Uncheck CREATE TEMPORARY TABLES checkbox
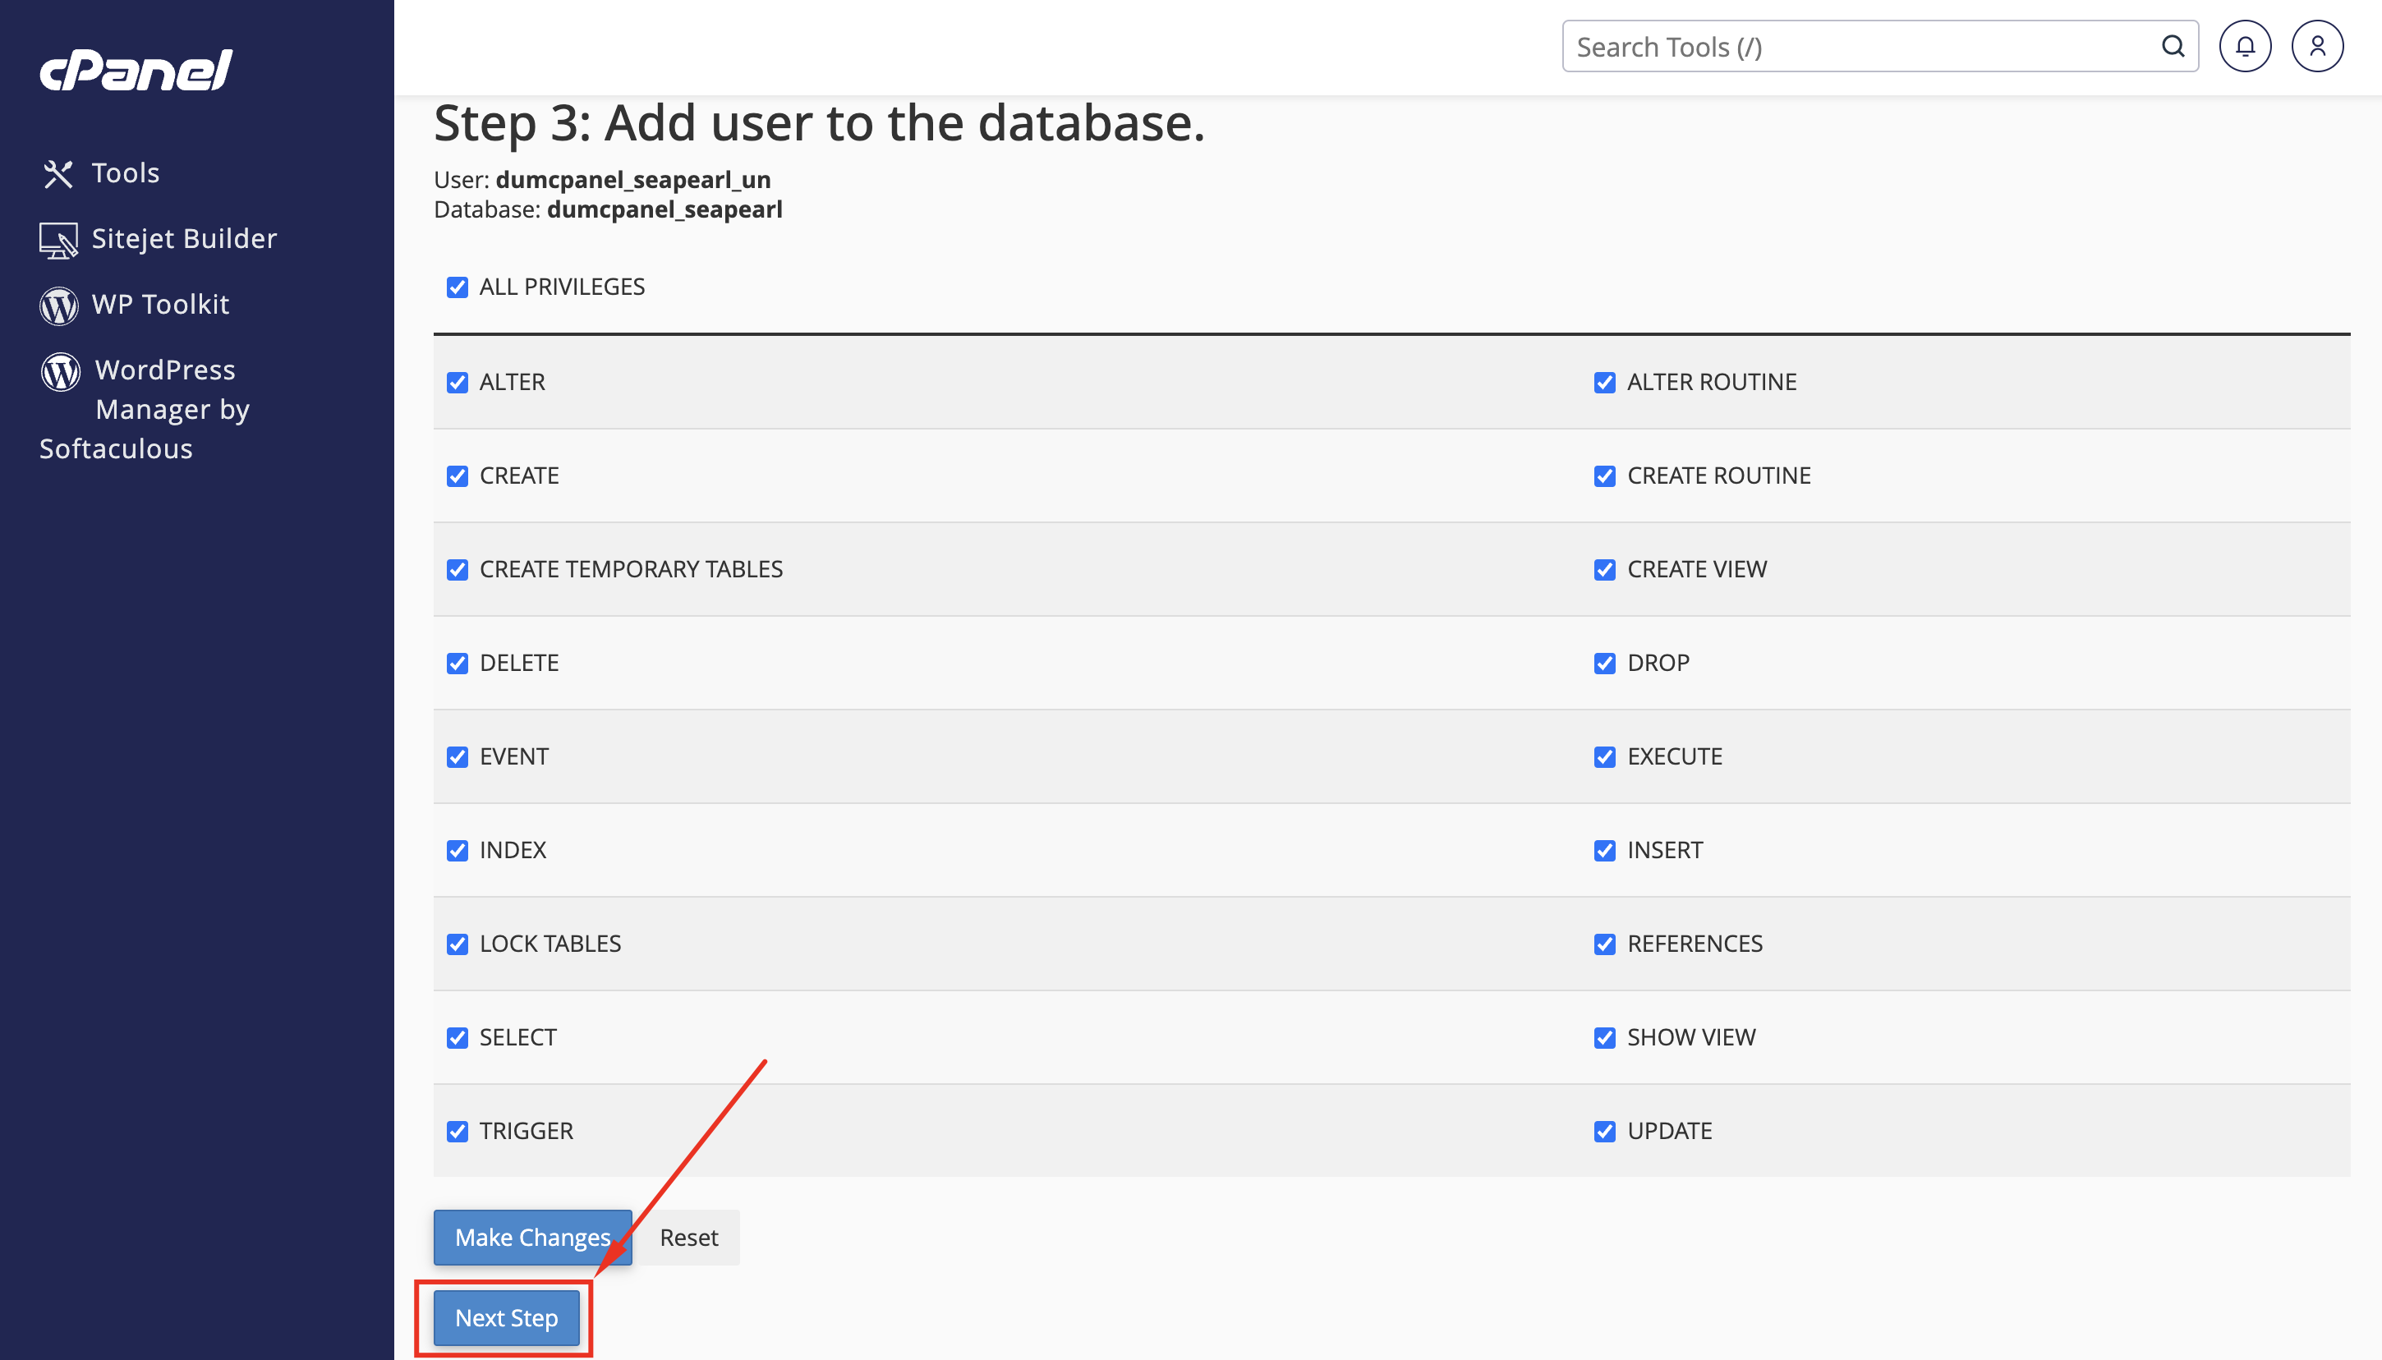Viewport: 2382px width, 1360px height. click(457, 570)
